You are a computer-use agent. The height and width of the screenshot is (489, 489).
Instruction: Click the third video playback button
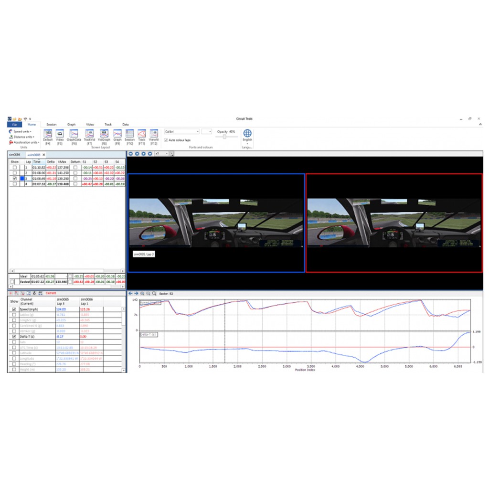143,154
